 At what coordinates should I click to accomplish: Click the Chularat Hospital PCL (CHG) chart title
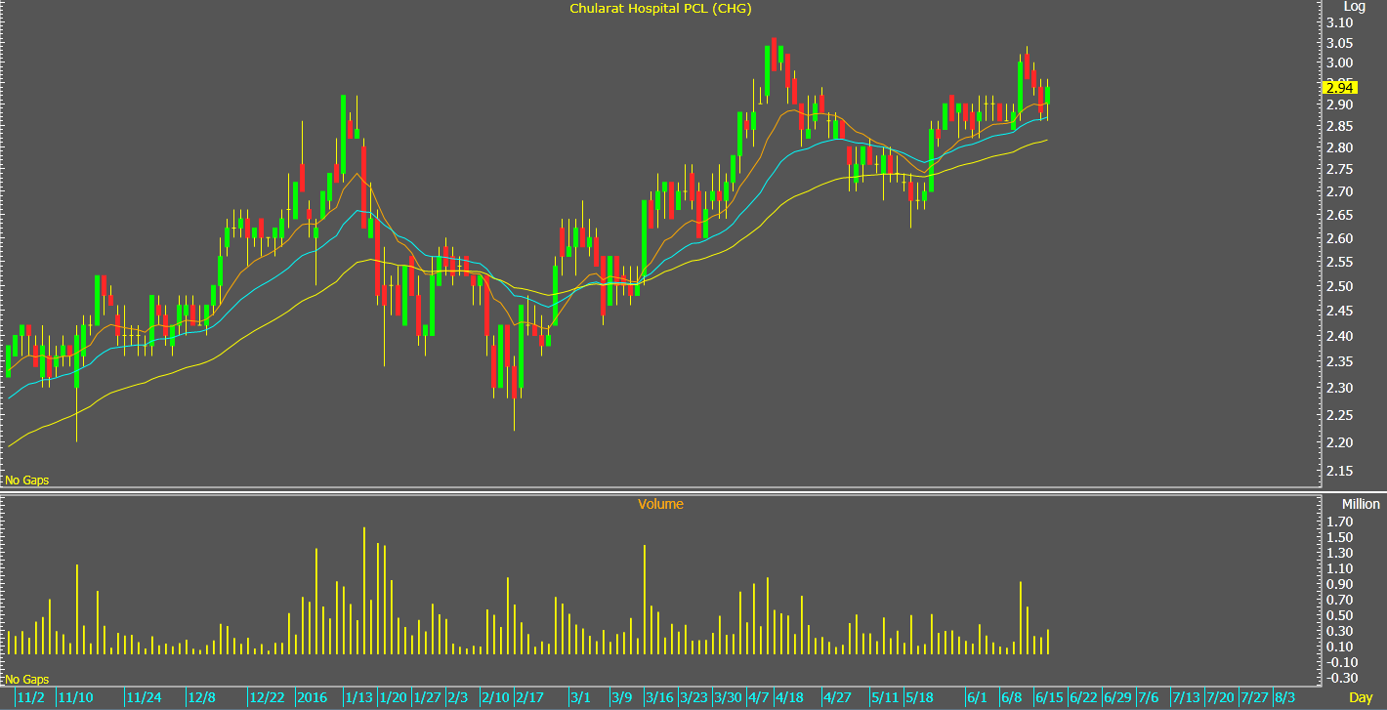pyautogui.click(x=660, y=8)
